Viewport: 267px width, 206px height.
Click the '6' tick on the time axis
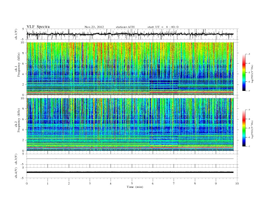tap(153, 183)
